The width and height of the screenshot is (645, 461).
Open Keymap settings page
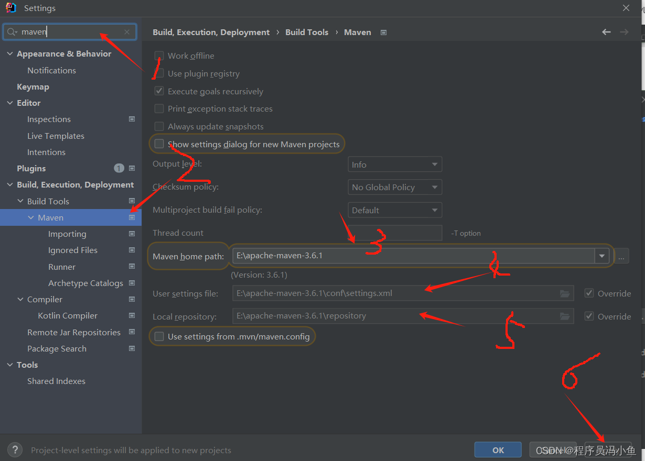click(x=33, y=86)
